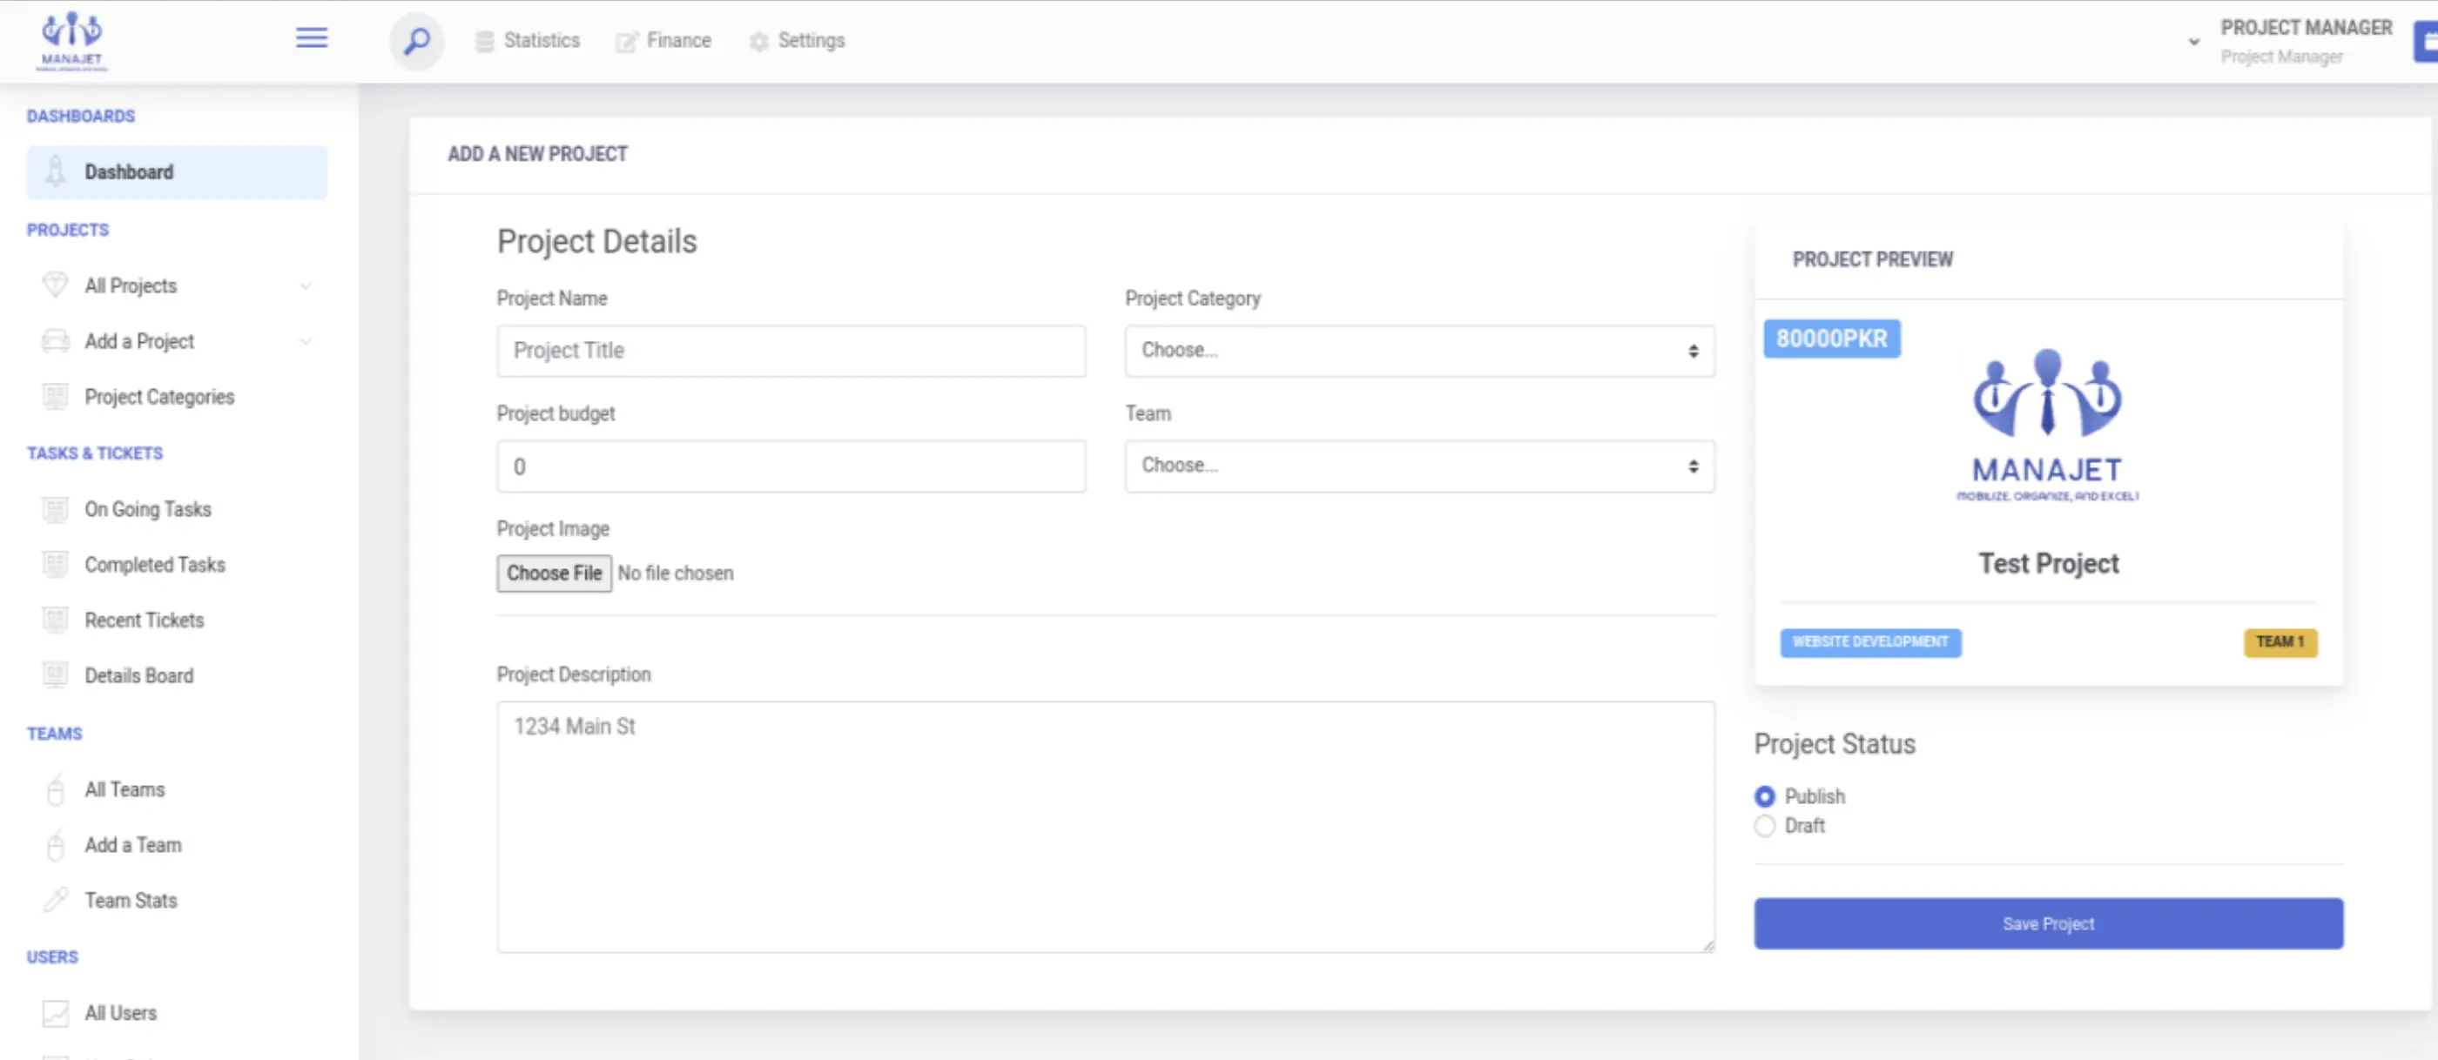The height and width of the screenshot is (1060, 2438).
Task: Click the pencil icon beside Team Stats
Action: point(56,899)
